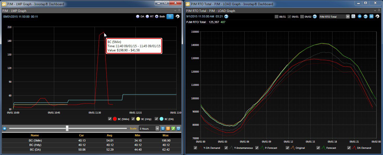Viewport: 383px width, 155px height.
Task: Toggle Y-Instantaneous series checkbox
Action: pos(226,148)
